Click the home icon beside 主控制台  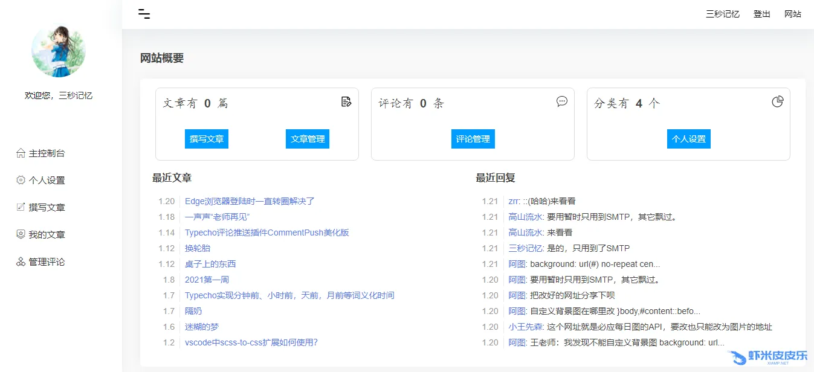click(x=21, y=153)
